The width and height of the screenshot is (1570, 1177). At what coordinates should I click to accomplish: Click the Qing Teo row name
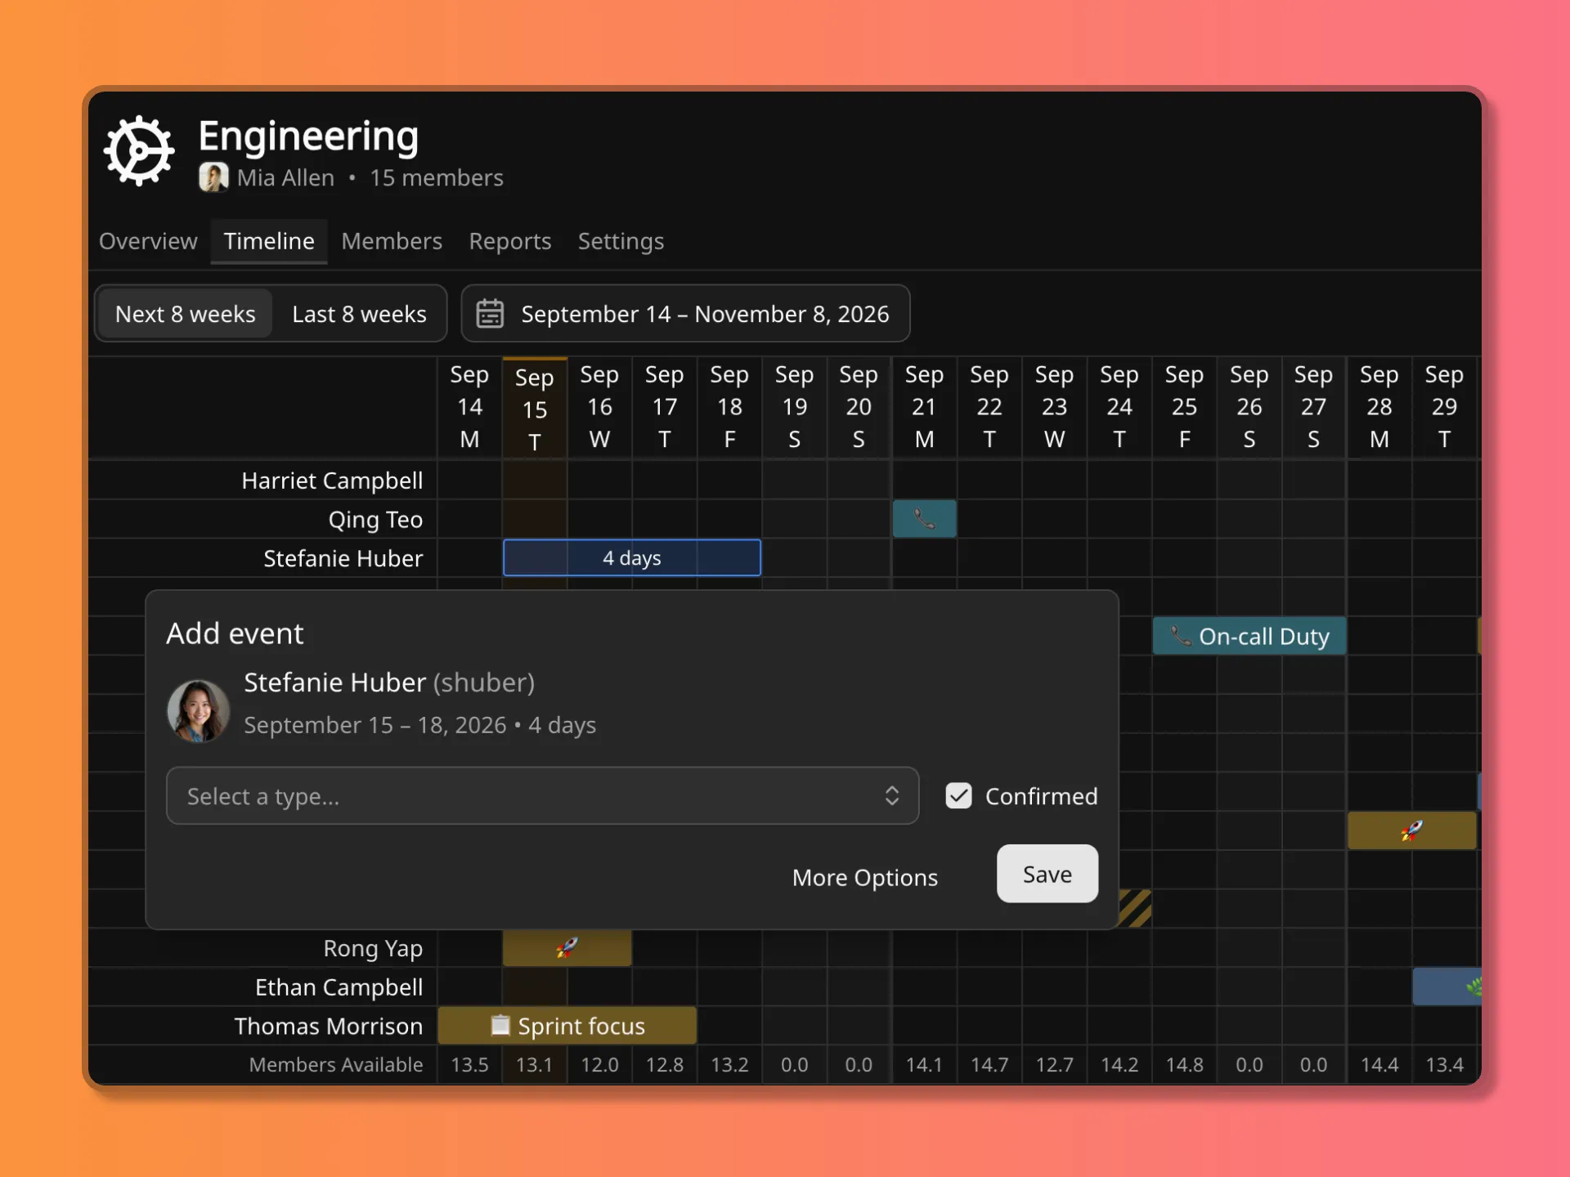coord(375,519)
